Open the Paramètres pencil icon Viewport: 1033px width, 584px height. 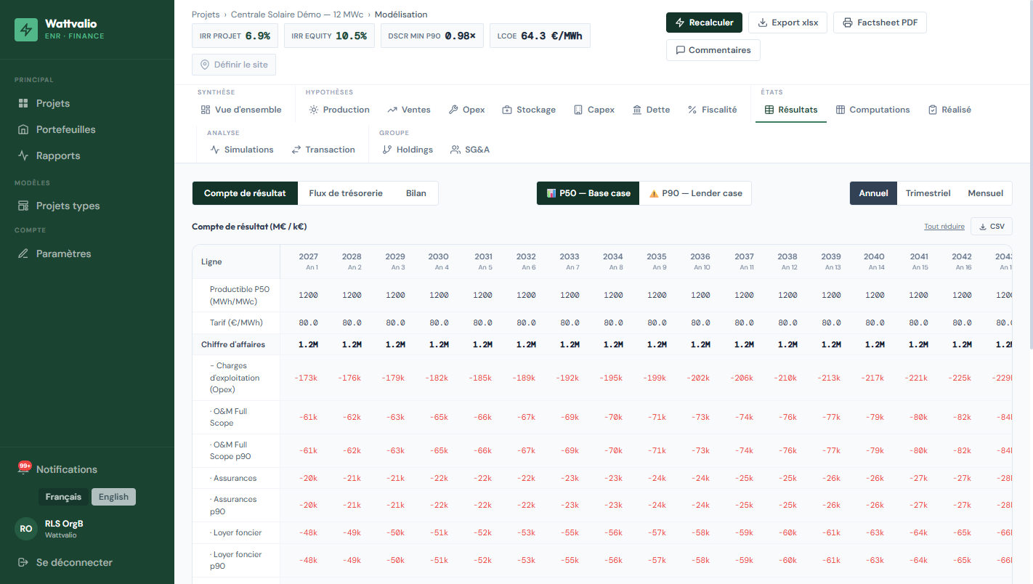[x=23, y=254]
